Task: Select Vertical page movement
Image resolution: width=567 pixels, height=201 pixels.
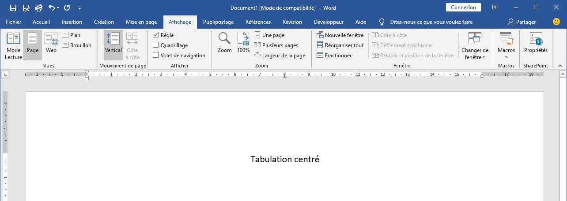Action: 113,43
